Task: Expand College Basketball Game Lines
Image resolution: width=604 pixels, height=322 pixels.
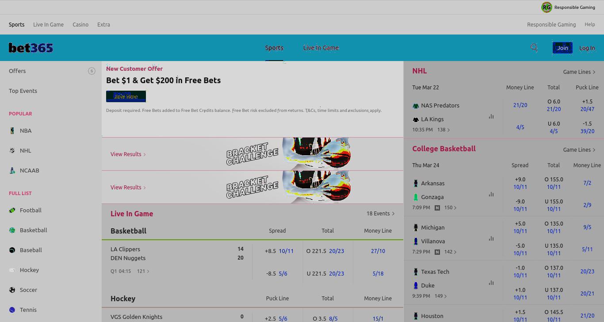Action: (579, 149)
